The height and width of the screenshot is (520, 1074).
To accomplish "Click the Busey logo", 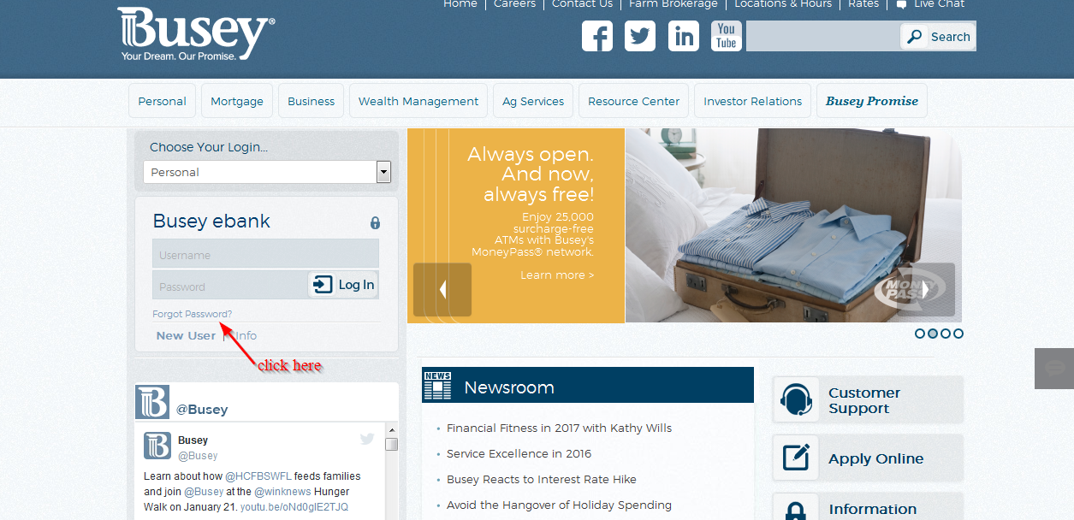I will click(x=196, y=34).
